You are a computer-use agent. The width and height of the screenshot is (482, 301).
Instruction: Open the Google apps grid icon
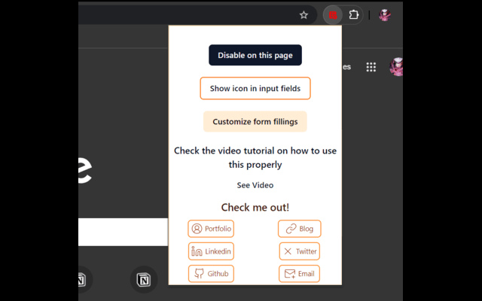371,67
